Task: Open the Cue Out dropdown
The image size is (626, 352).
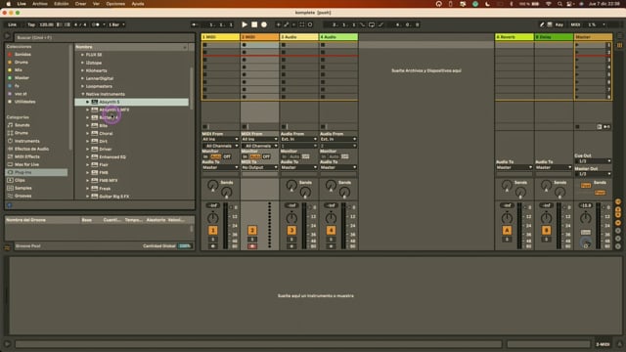Action: coord(593,161)
